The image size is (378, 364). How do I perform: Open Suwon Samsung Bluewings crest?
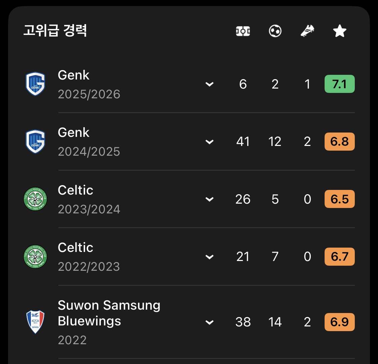[x=35, y=322]
